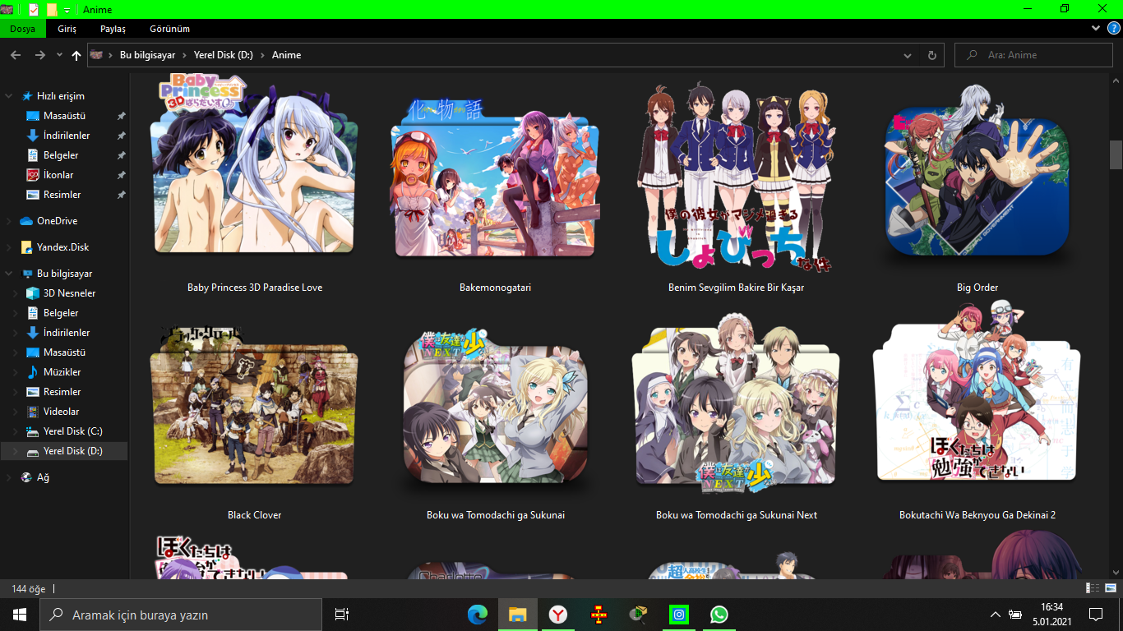The image size is (1123, 631).
Task: Click the 144 öge status text
Action: [x=29, y=589]
